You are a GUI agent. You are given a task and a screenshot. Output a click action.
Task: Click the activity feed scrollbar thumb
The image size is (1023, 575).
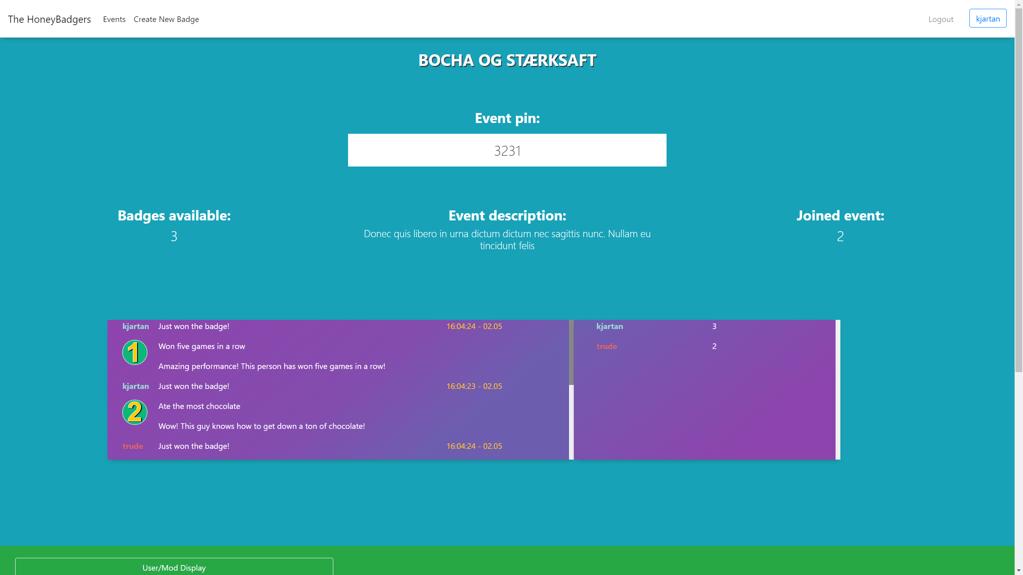pyautogui.click(x=571, y=353)
